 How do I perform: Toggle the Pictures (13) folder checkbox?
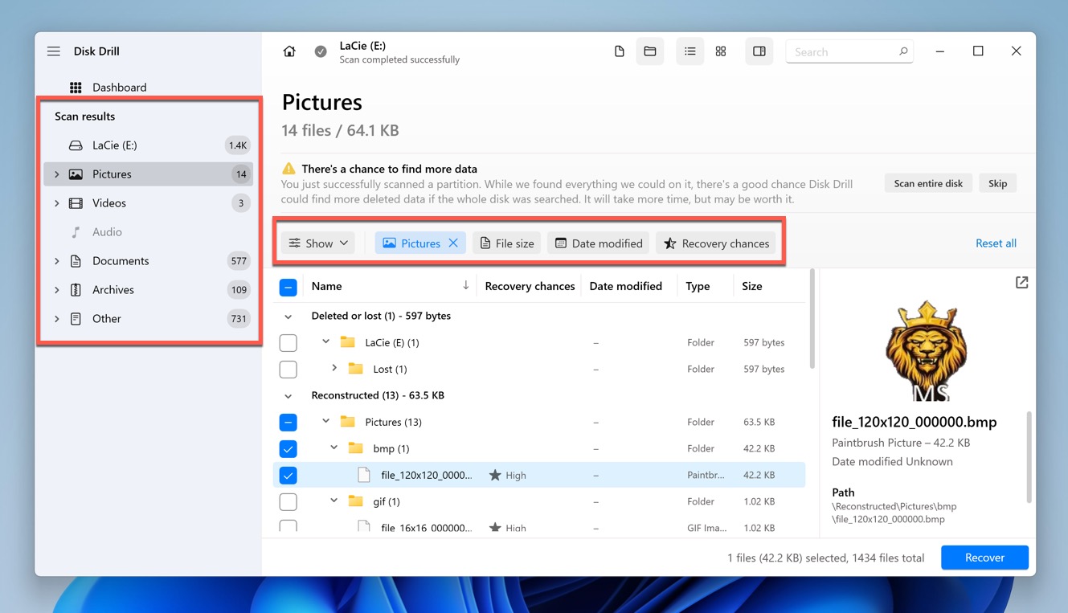pos(288,423)
